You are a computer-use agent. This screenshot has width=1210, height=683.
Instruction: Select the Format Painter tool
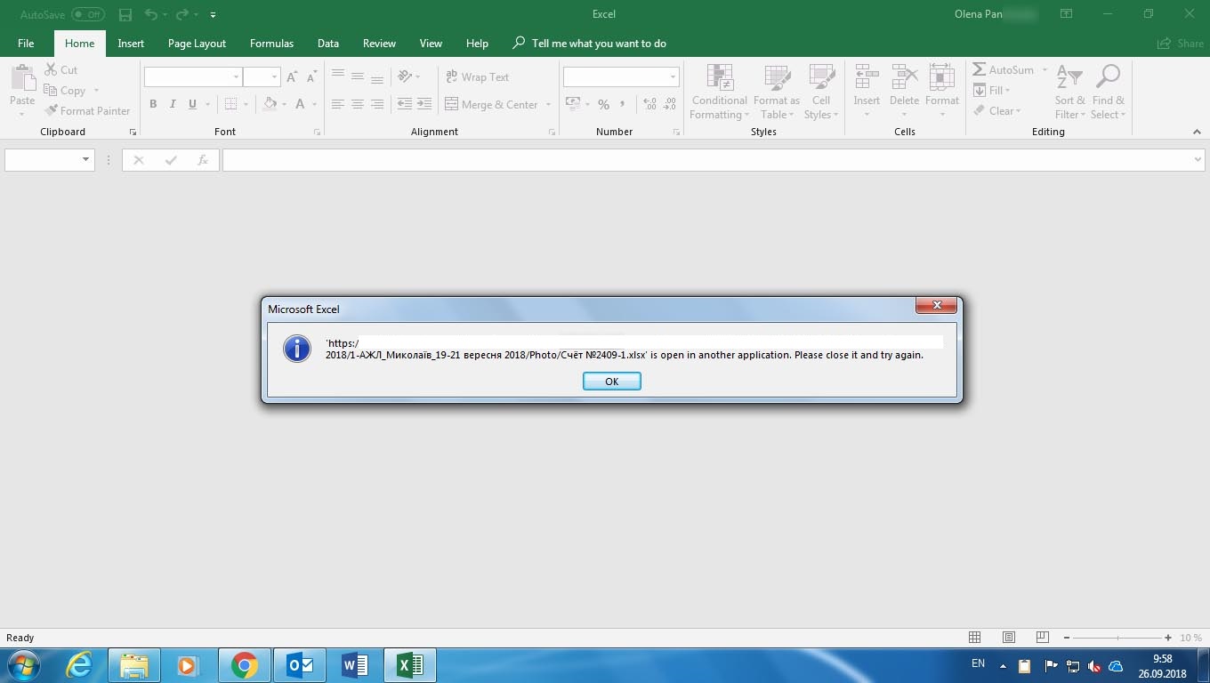pyautogui.click(x=87, y=110)
